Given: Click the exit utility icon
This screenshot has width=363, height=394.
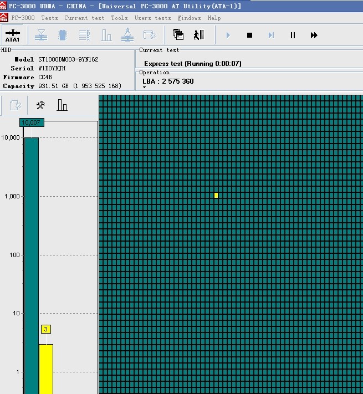Looking at the screenshot, I should pos(198,35).
